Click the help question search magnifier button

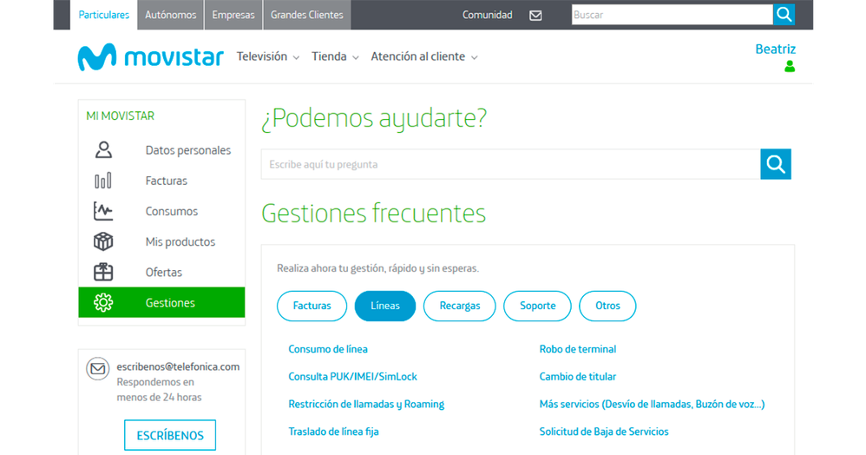[775, 164]
